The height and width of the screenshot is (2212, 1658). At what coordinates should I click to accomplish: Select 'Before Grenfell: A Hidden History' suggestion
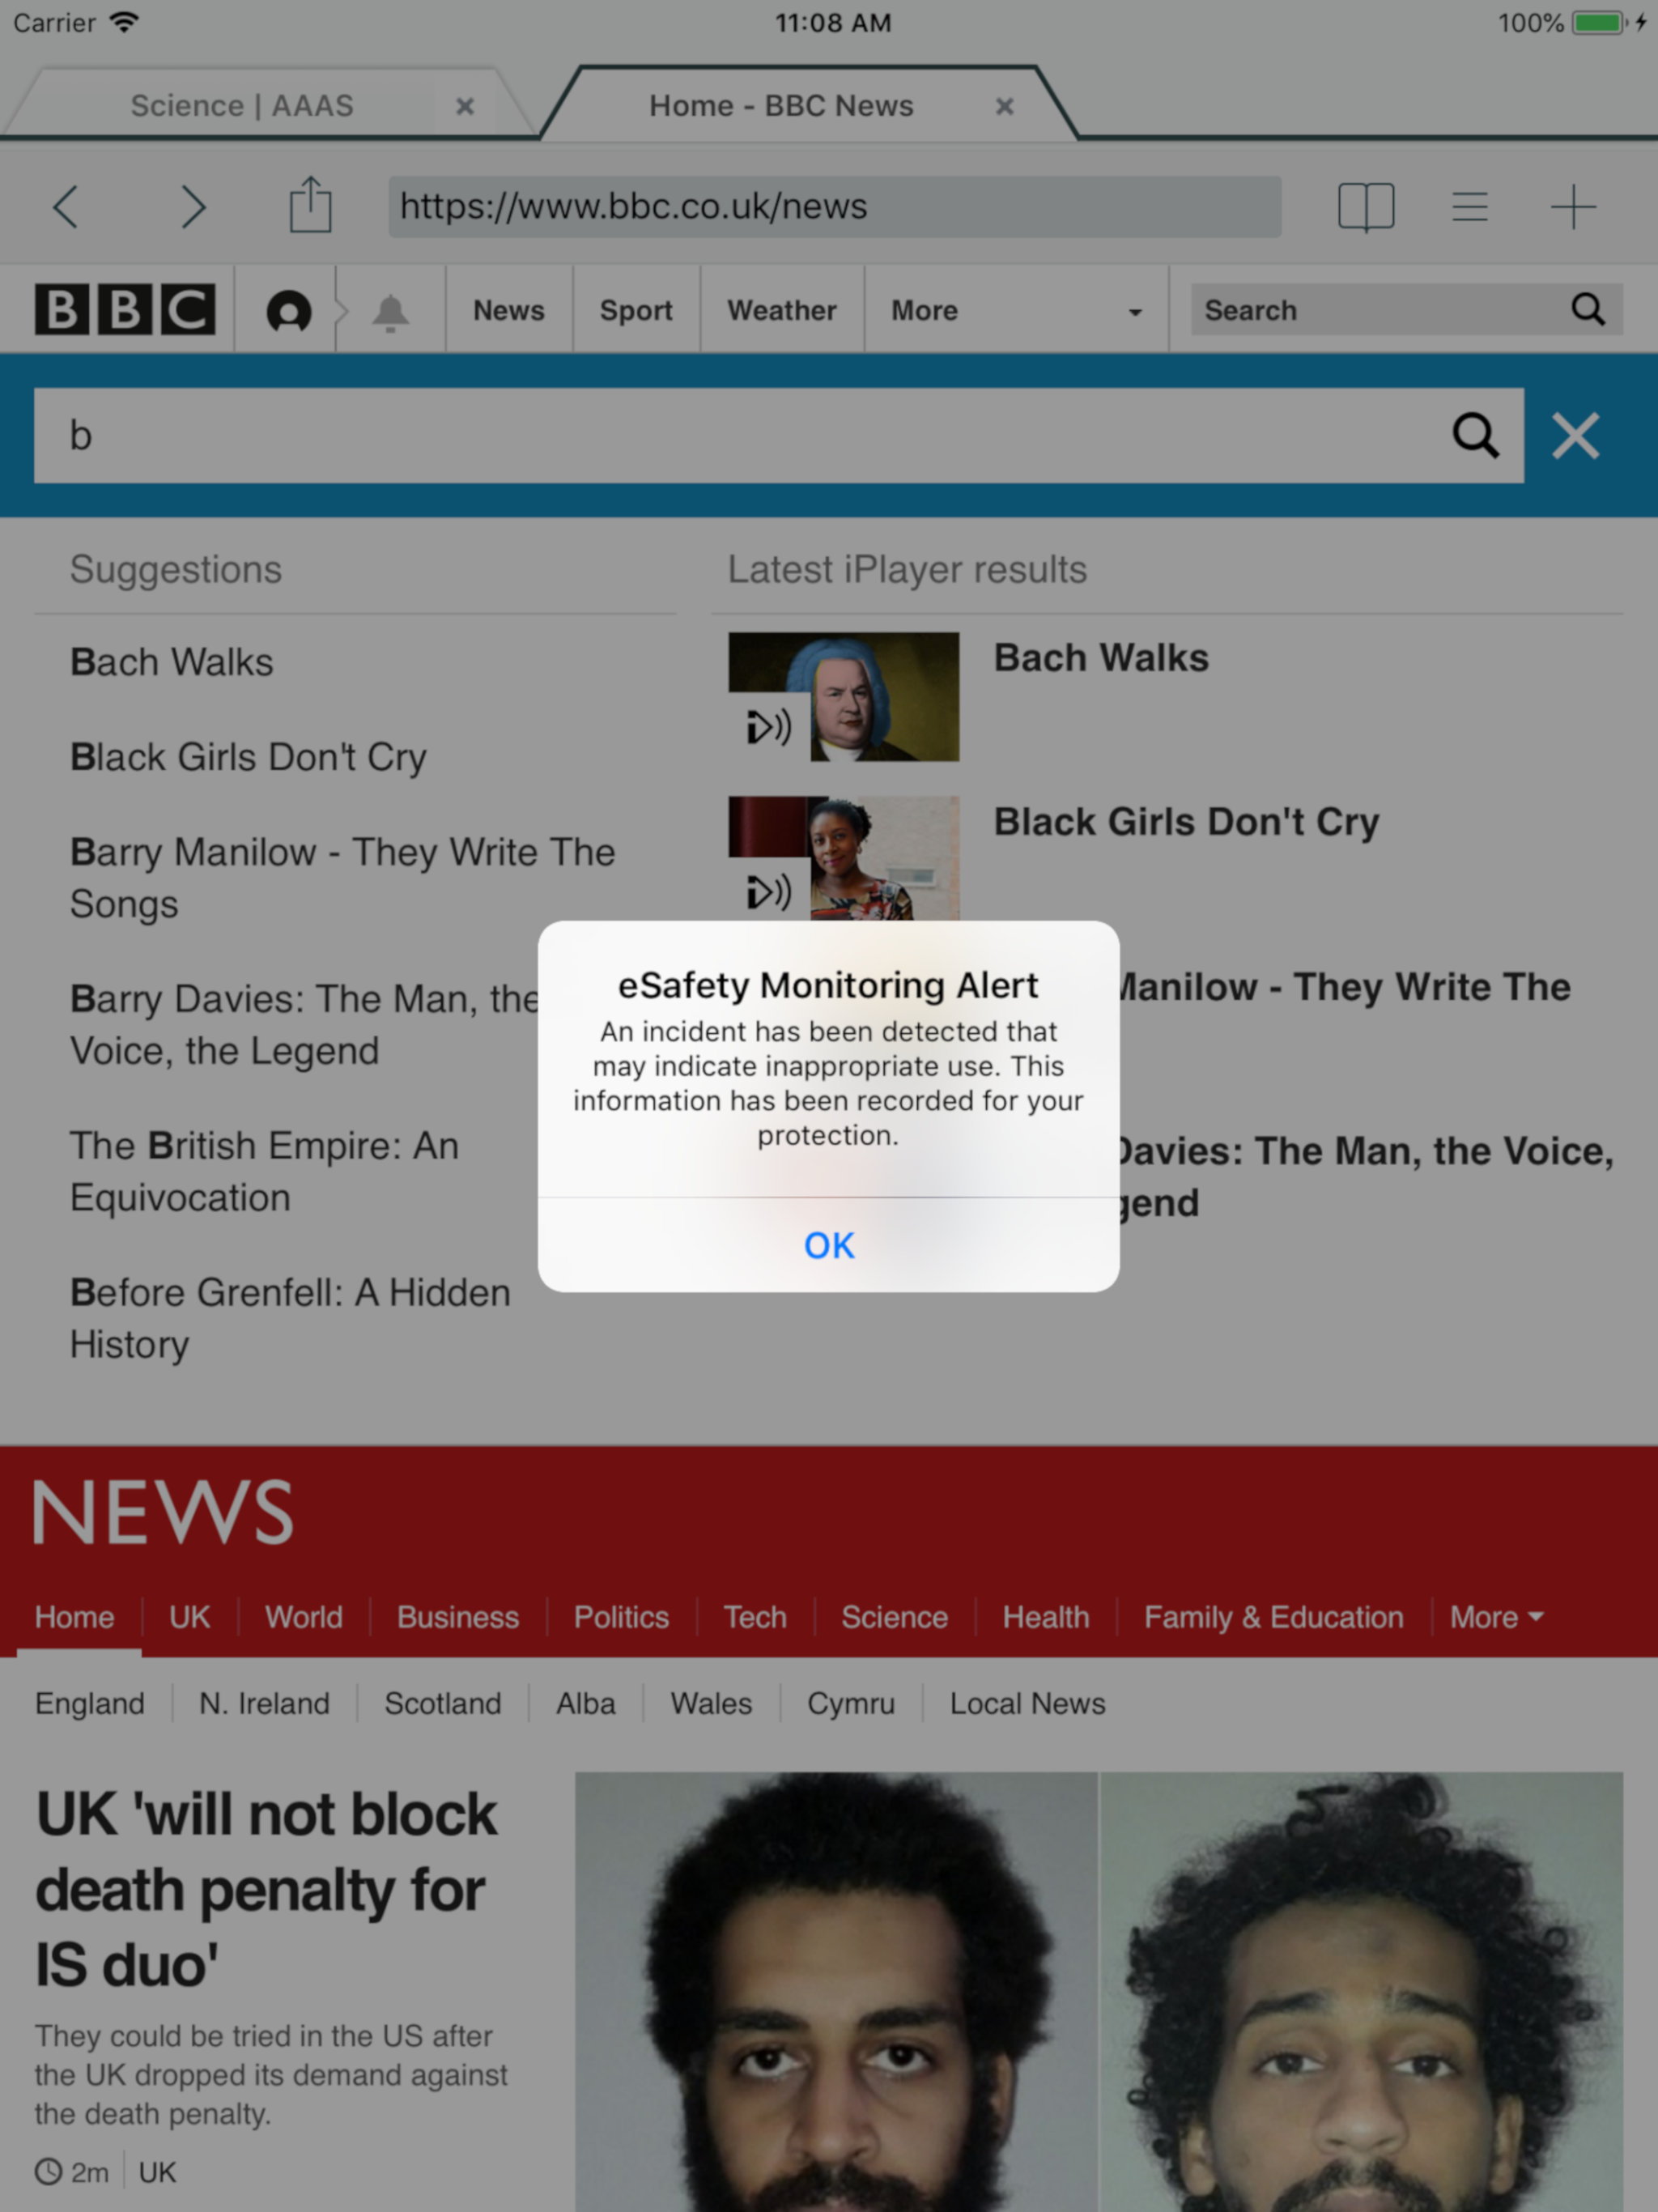coord(290,1319)
